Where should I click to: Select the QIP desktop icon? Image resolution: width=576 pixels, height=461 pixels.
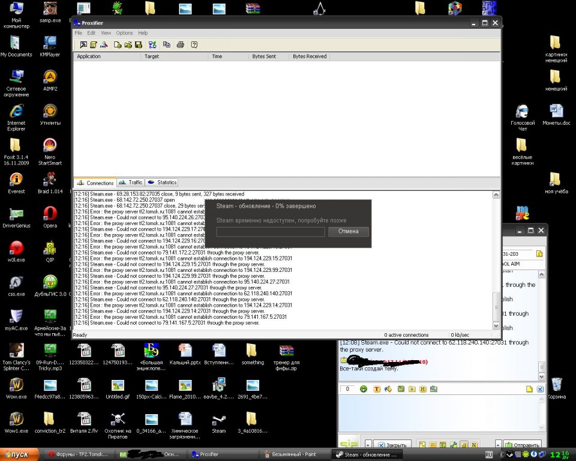pos(50,252)
